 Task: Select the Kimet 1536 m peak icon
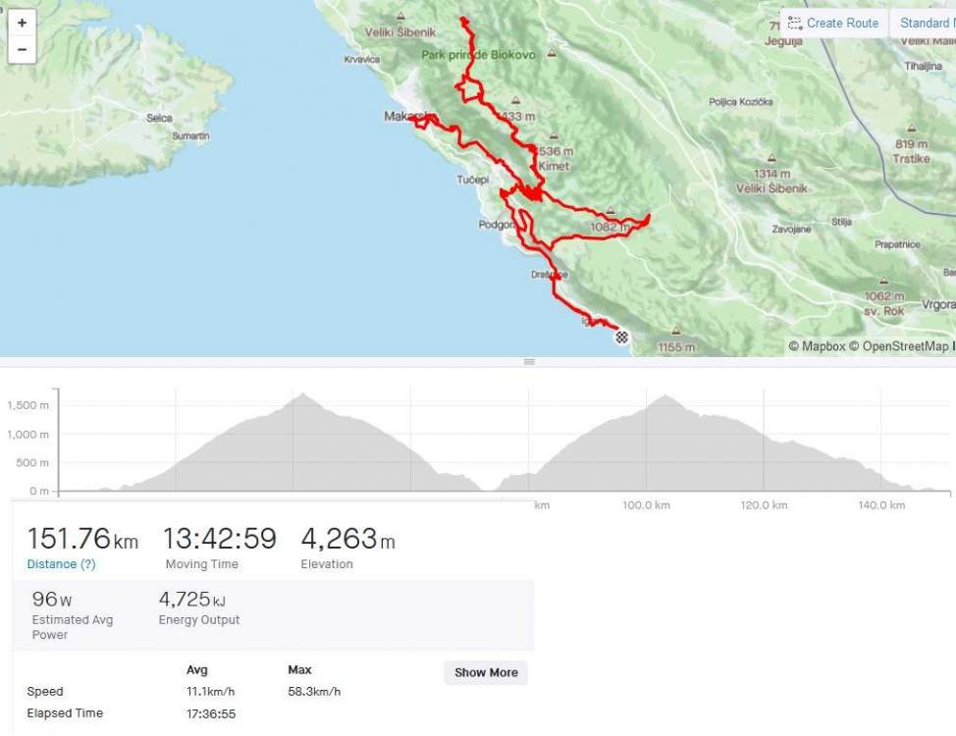(554, 137)
